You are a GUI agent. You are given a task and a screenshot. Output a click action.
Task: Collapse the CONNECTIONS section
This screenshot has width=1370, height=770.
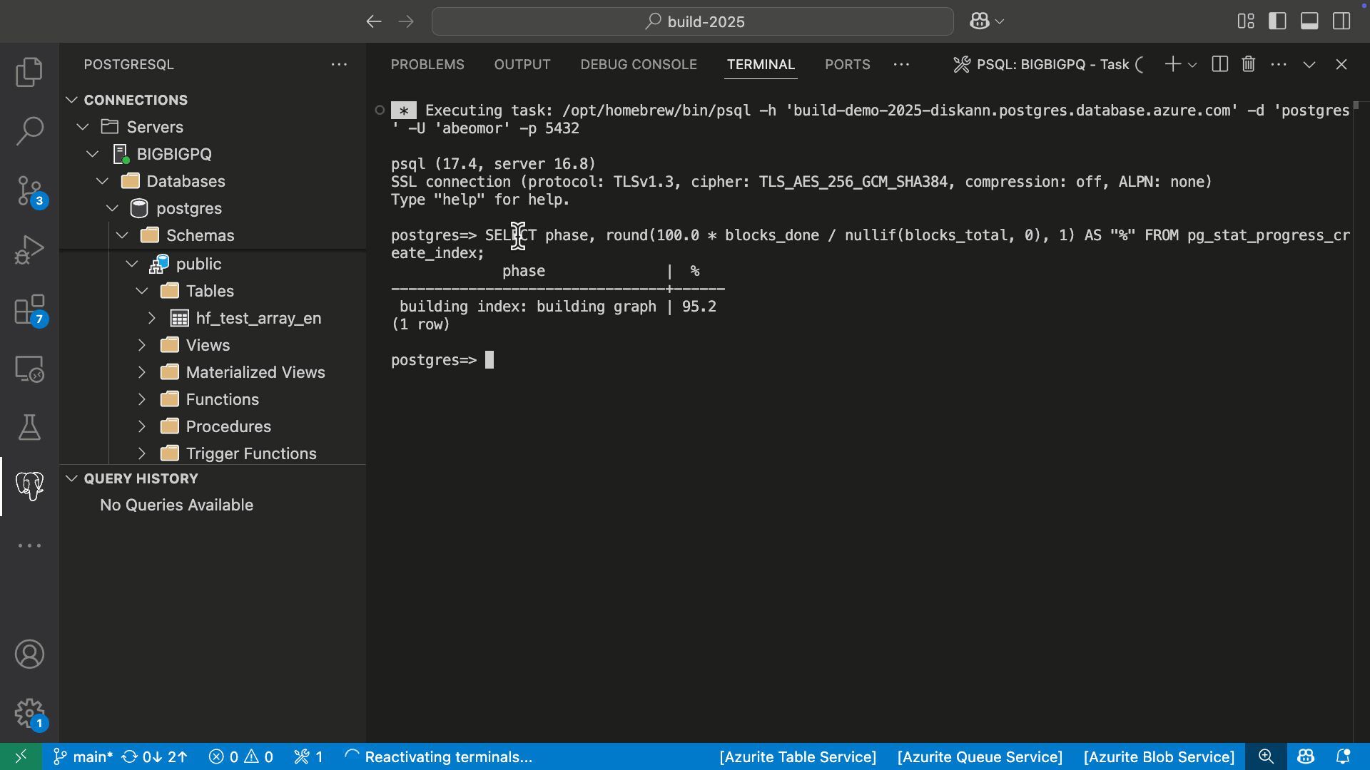coord(71,100)
